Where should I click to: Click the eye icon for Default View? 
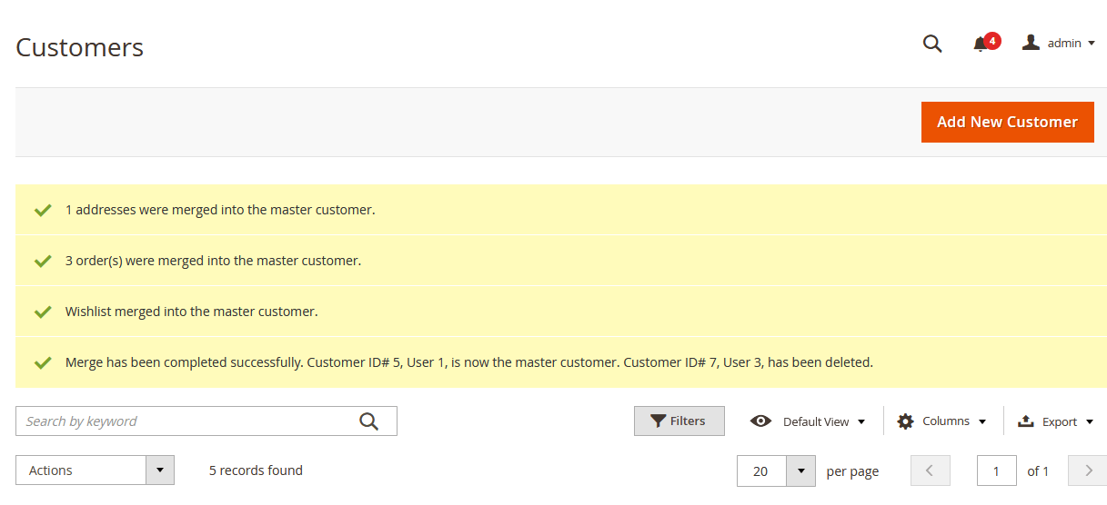pyautogui.click(x=760, y=421)
